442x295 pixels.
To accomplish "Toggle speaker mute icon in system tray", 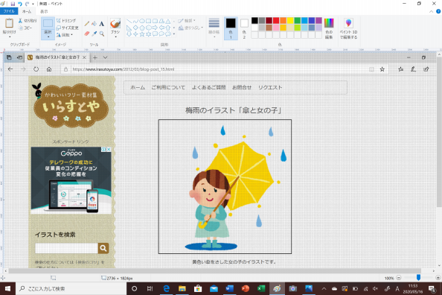I will coord(375,288).
